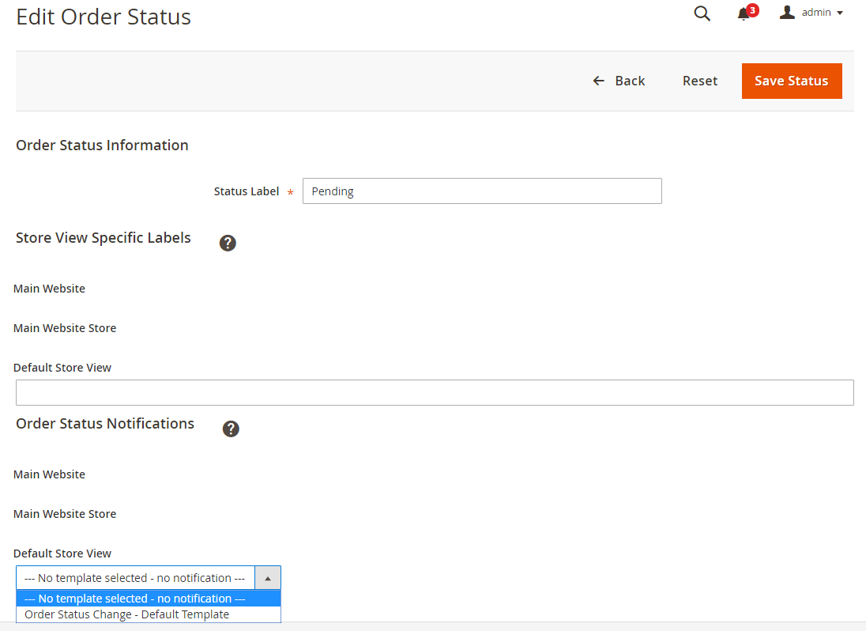Click the Status Label field caption
Viewport: 866px width, 631px height.
pyautogui.click(x=247, y=191)
